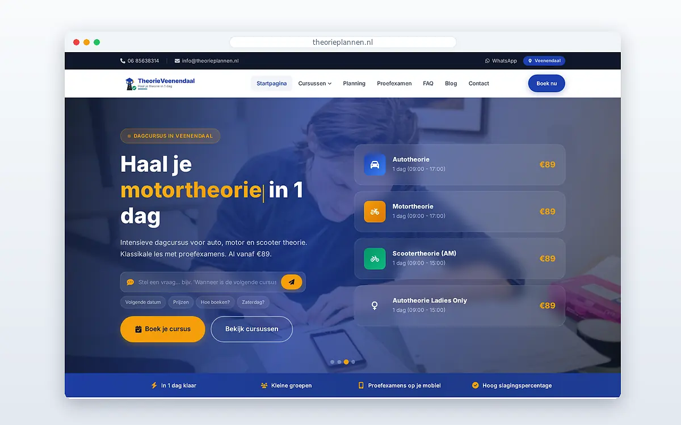Screen dimensions: 681x425
Task: Open the WhatsApp link in top bar
Action: tap(501, 61)
